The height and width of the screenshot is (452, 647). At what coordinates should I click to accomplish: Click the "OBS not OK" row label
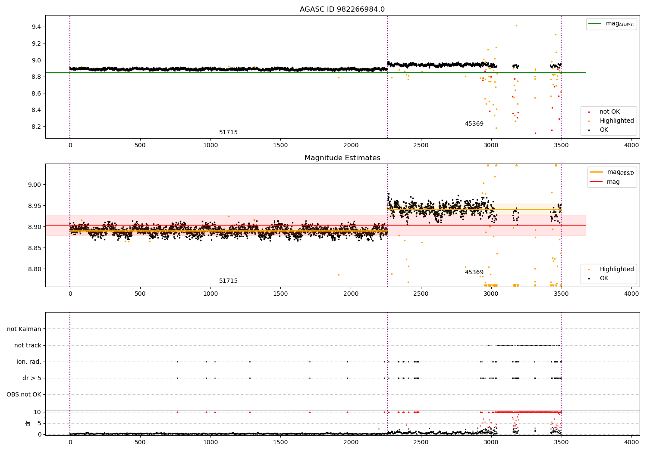24,395
